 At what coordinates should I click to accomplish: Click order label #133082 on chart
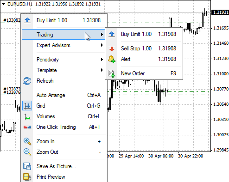point(12,20)
